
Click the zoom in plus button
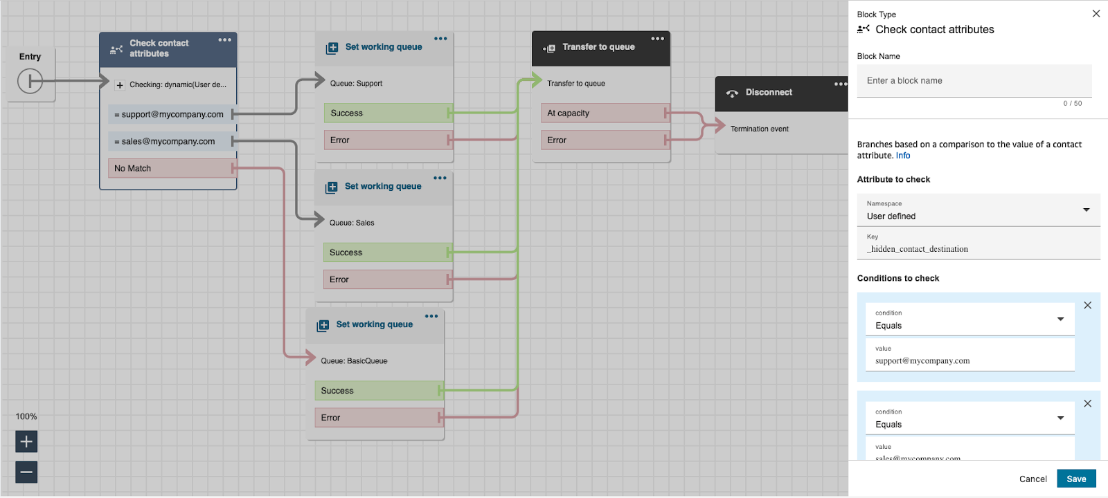point(26,441)
